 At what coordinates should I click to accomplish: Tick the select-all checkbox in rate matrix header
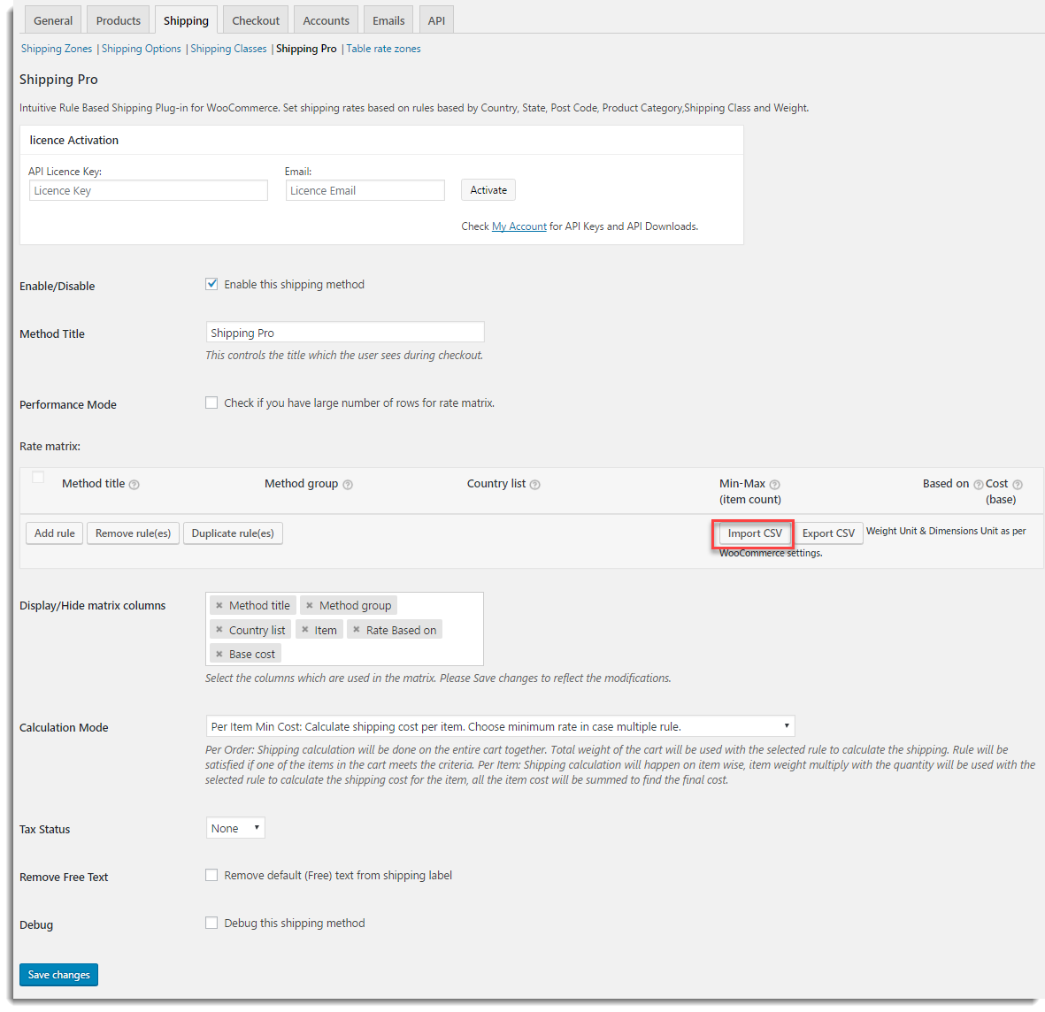click(x=38, y=477)
